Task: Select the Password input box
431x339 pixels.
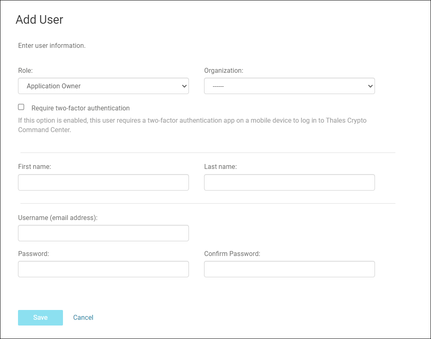Action: pyautogui.click(x=103, y=269)
